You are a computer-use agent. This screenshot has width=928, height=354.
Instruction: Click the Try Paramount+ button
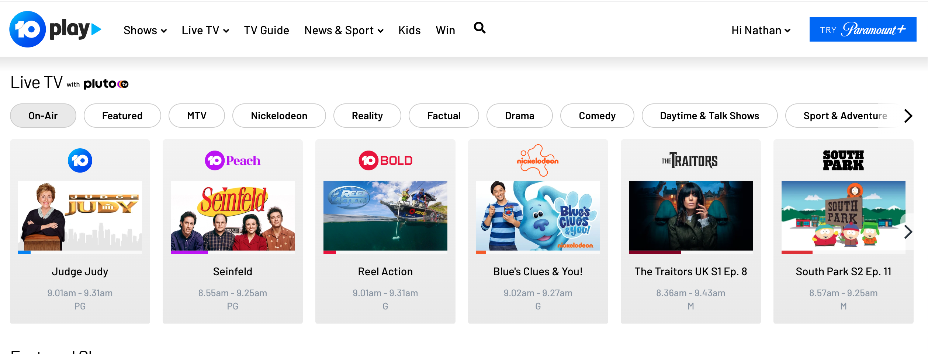(x=863, y=29)
